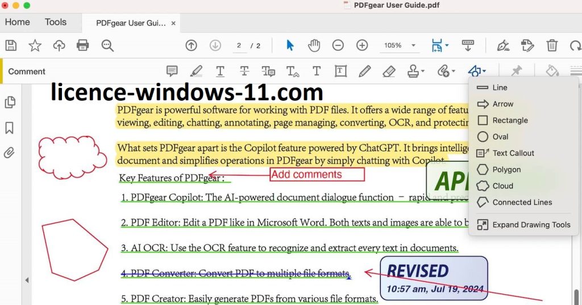Toggle the keep tool selected pin
The width and height of the screenshot is (582, 305).
click(516, 71)
